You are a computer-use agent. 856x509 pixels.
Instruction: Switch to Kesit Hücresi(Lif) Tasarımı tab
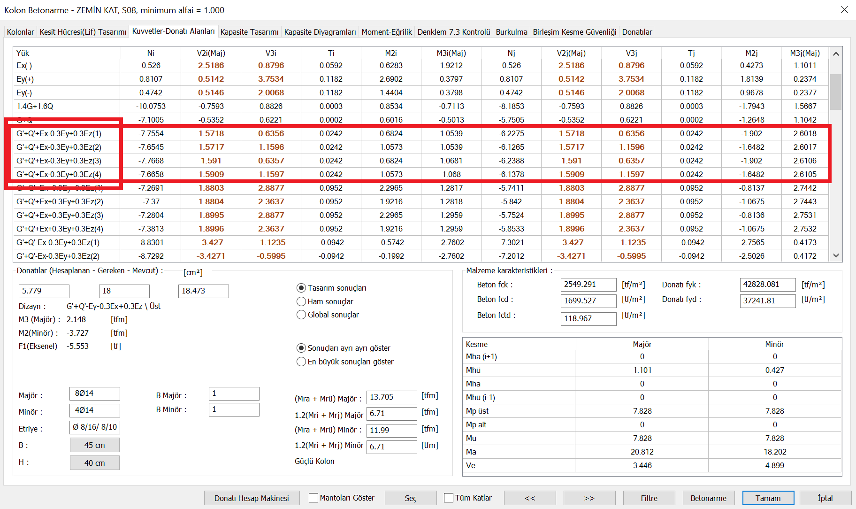(83, 32)
